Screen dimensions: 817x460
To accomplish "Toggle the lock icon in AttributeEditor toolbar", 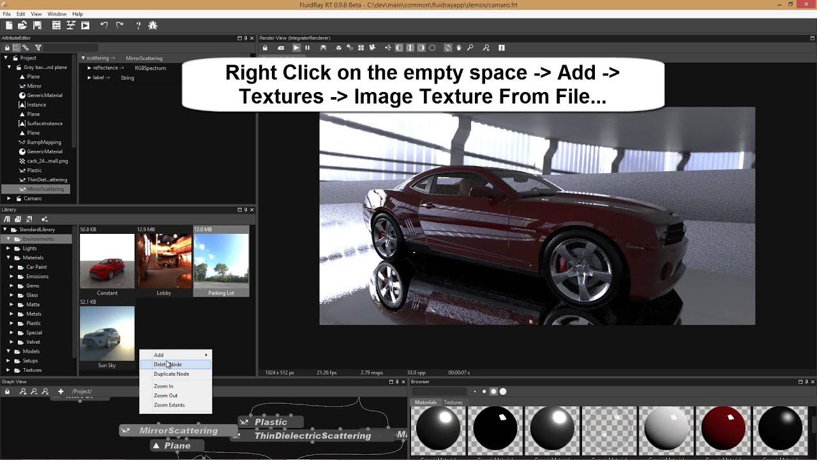I will (7, 48).
